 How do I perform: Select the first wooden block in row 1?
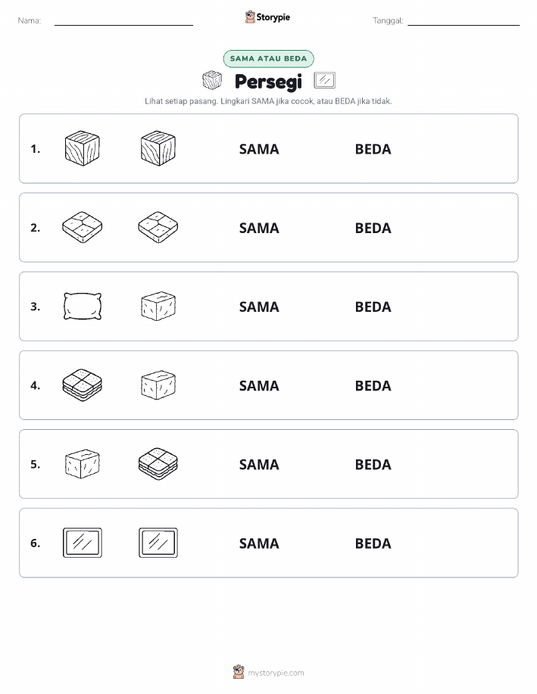[x=83, y=148]
